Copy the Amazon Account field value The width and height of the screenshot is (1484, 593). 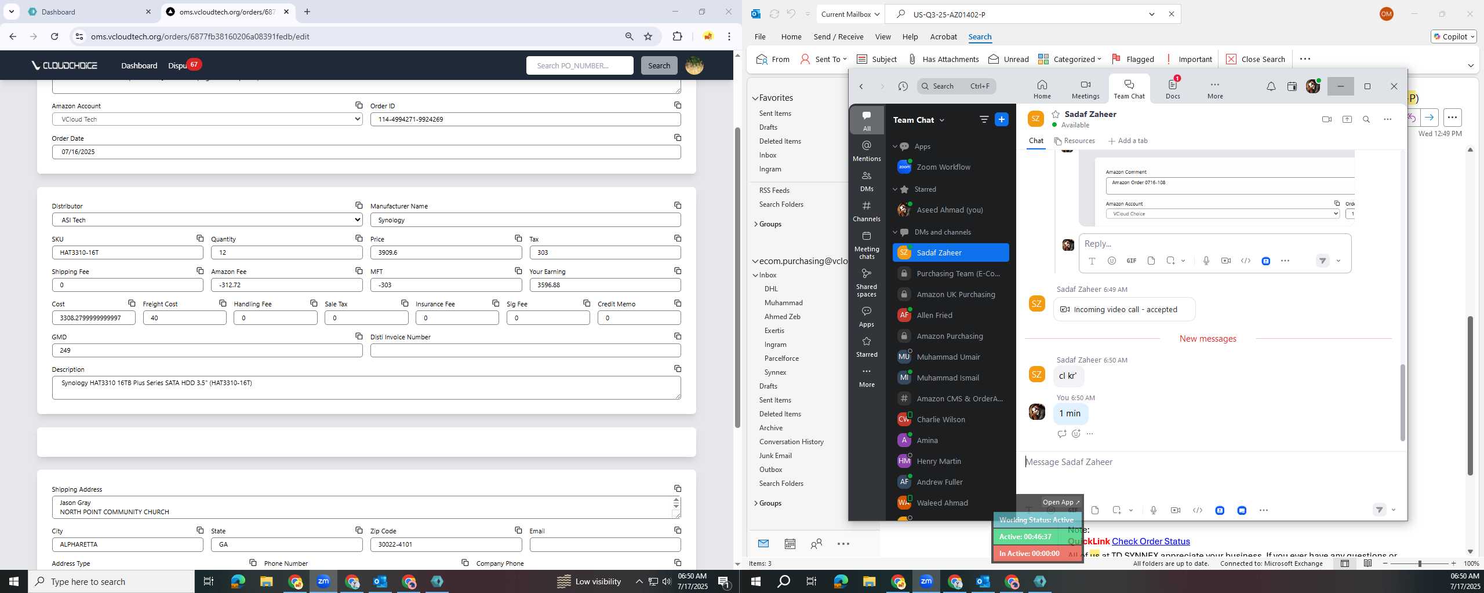(359, 105)
